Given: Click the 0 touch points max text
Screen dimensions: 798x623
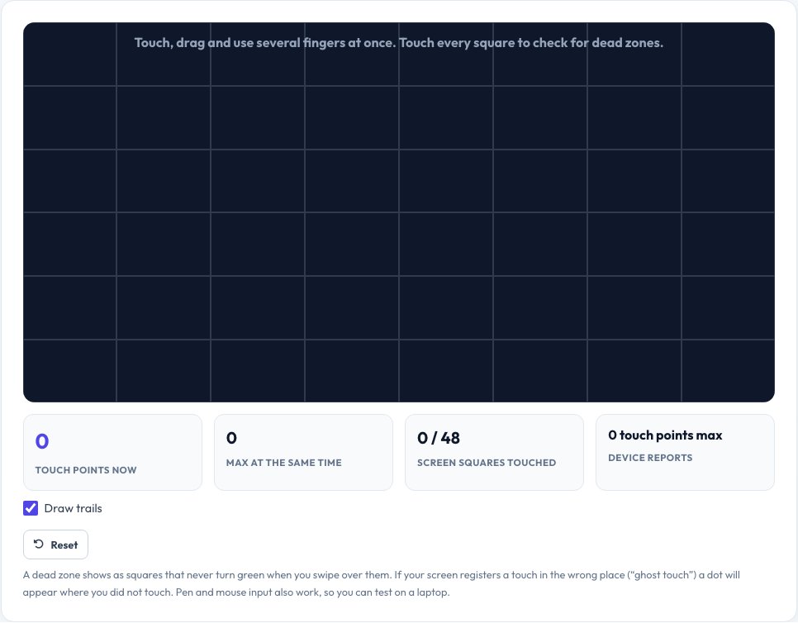Looking at the screenshot, I should point(665,435).
